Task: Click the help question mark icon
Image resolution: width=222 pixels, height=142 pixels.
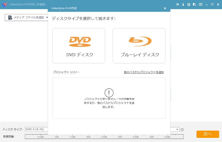Action: pyautogui.click(x=182, y=130)
